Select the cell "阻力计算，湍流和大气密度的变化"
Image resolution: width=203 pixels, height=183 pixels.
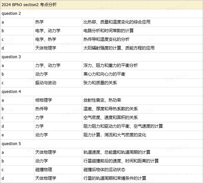coord(142,135)
